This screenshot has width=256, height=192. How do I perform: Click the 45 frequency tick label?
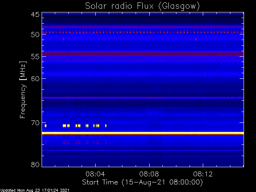click(35, 14)
